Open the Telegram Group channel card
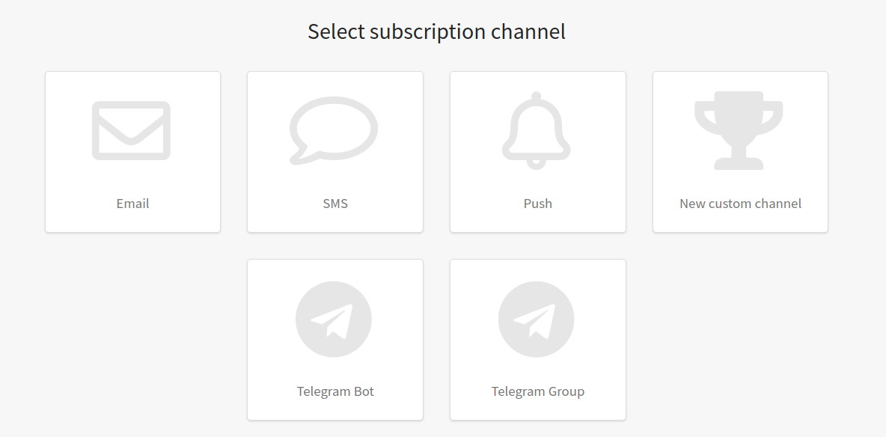Viewport: 886px width, 437px height. pyautogui.click(x=538, y=340)
